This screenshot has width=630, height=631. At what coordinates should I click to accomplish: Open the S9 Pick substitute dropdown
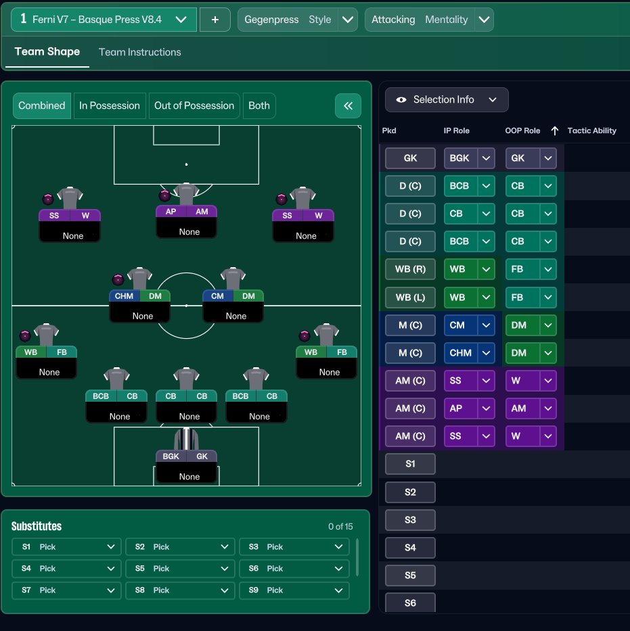click(x=294, y=590)
